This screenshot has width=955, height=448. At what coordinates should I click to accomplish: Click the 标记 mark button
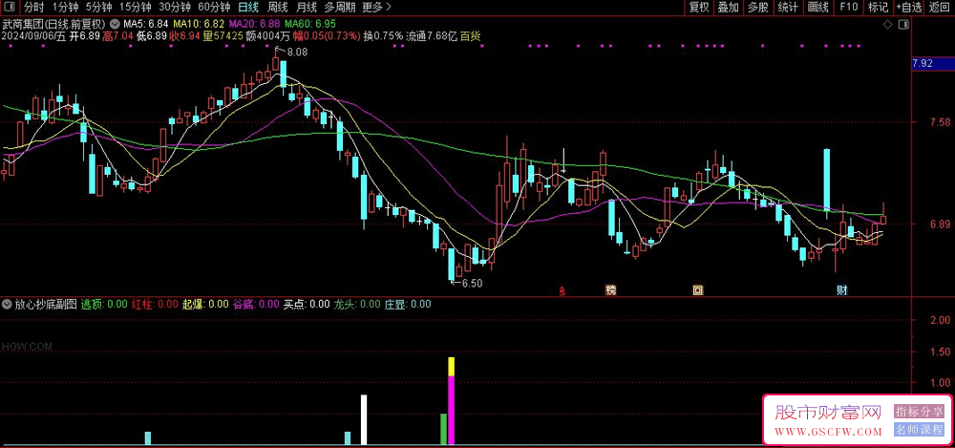click(x=878, y=8)
